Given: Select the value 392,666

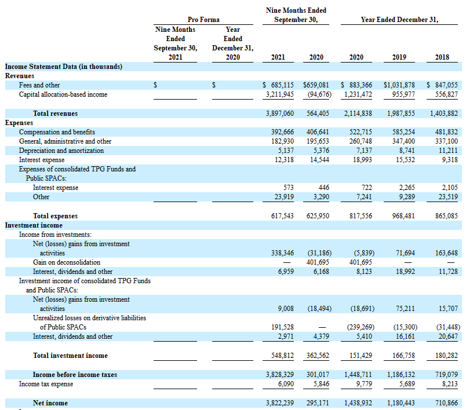Looking at the screenshot, I should click(282, 132).
